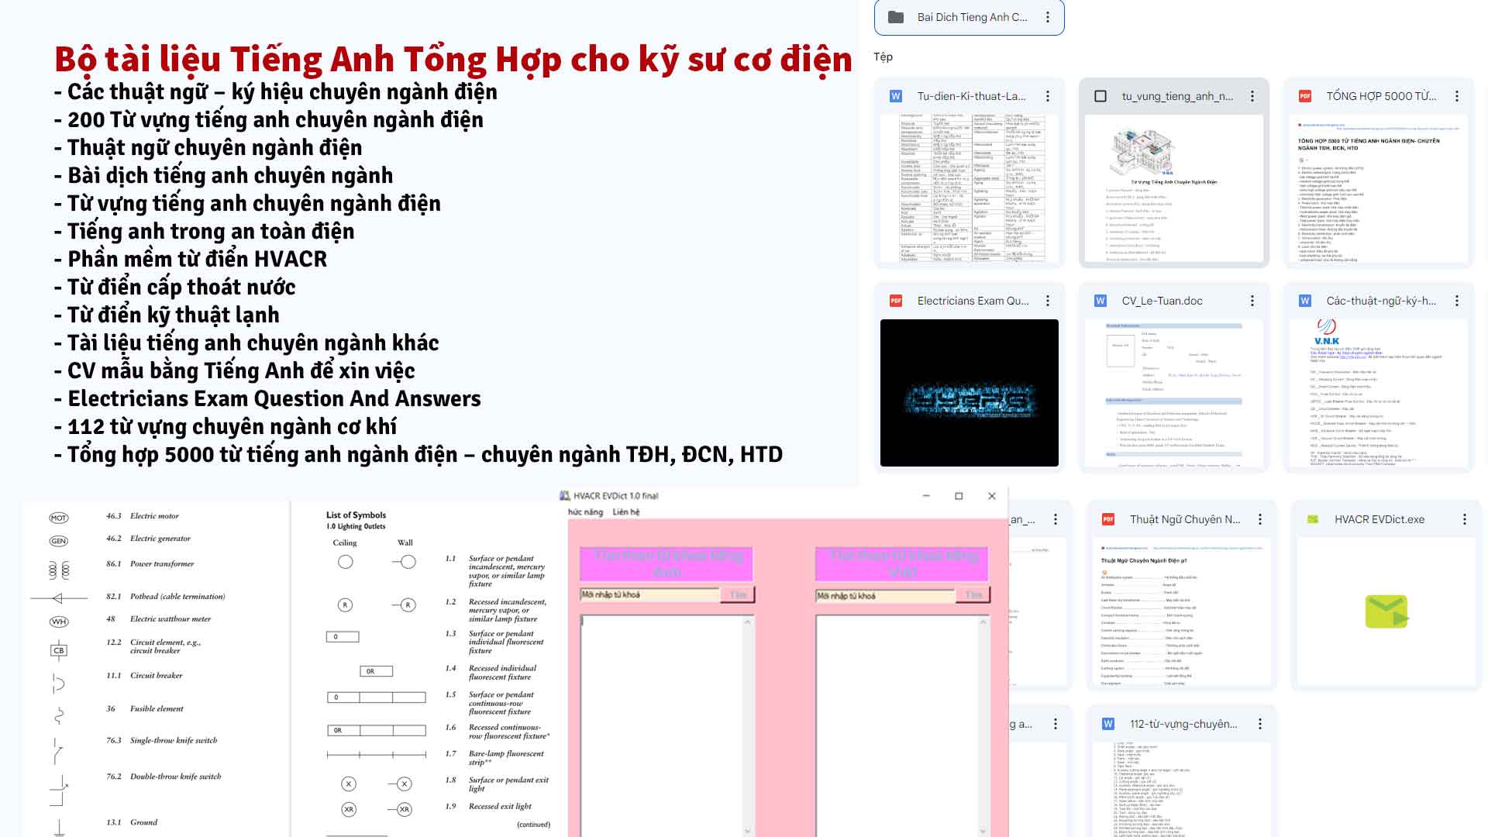Open the 'Liên hệ' menu in HVACR EVDict
1488x837 pixels.
coord(626,512)
